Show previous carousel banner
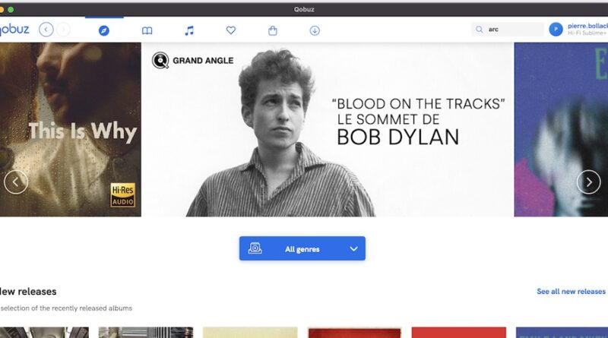Viewport: 608px width, 338px height. (16, 182)
